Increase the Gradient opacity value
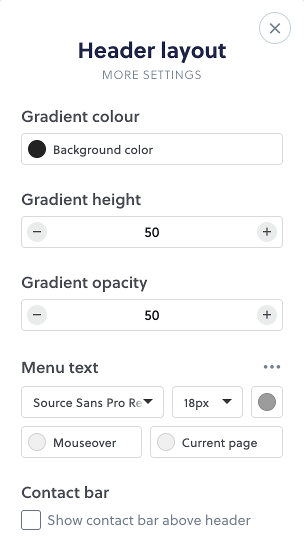Viewport: 304px width, 547px height. pos(267,315)
